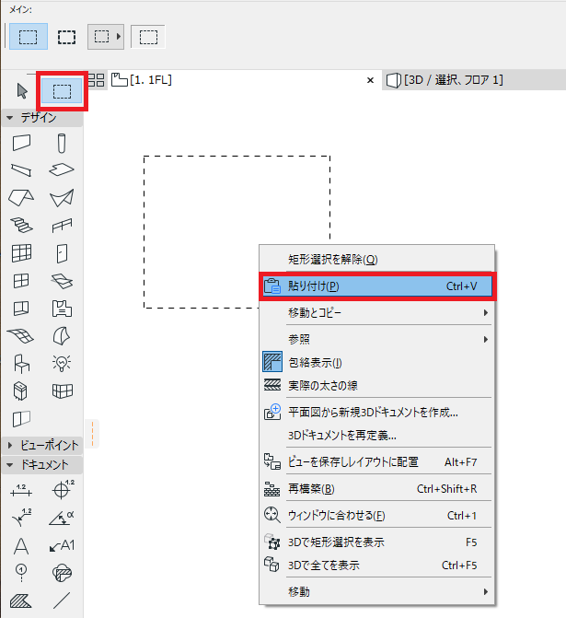Select the Beam tool
566x618 pixels.
pos(21,170)
